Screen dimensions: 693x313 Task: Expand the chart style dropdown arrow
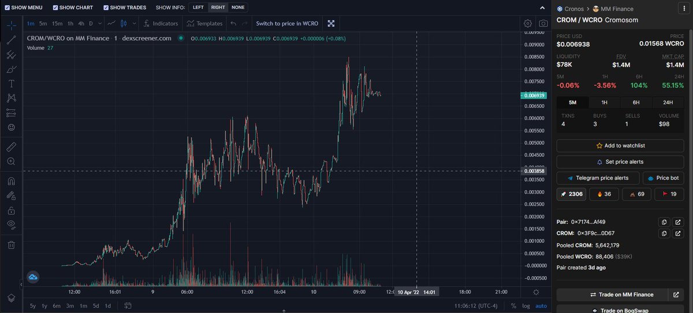pos(134,24)
